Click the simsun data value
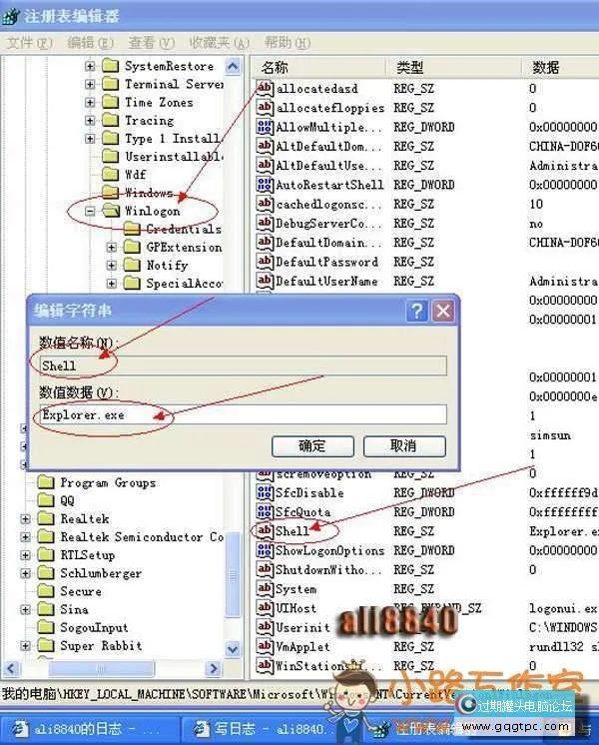Image resolution: width=599 pixels, height=745 pixels. (x=550, y=435)
